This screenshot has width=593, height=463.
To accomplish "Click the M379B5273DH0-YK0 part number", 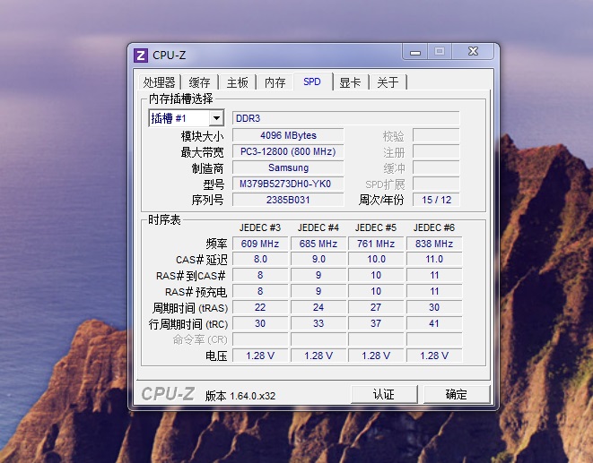I will [x=288, y=184].
